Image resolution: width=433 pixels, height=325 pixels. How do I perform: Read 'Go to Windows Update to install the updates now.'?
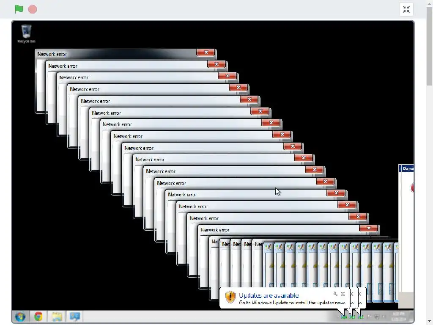292,303
